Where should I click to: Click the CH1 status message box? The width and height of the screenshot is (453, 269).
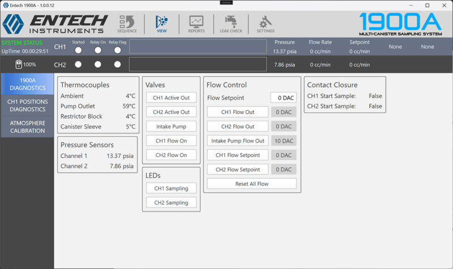[198, 46]
